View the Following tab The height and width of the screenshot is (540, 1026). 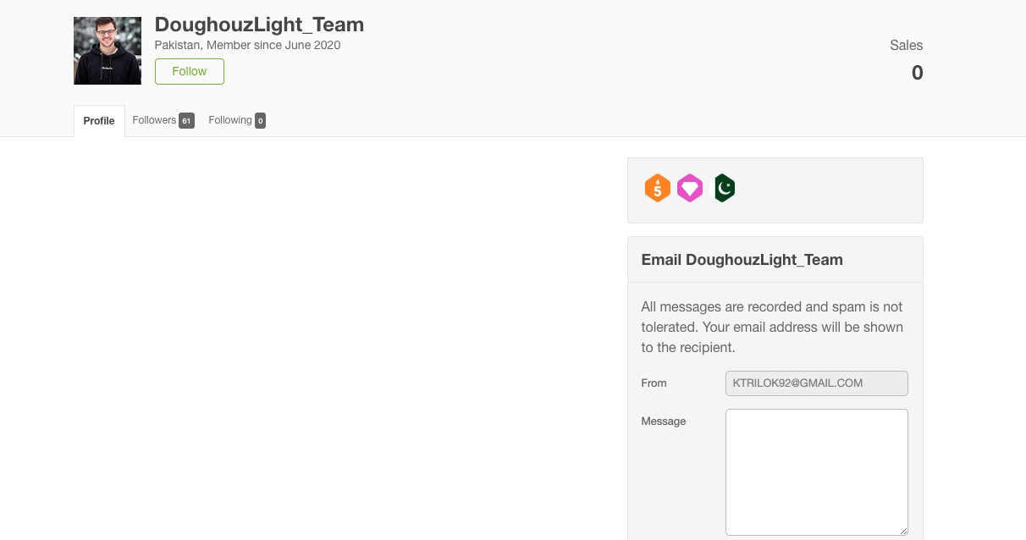point(230,120)
